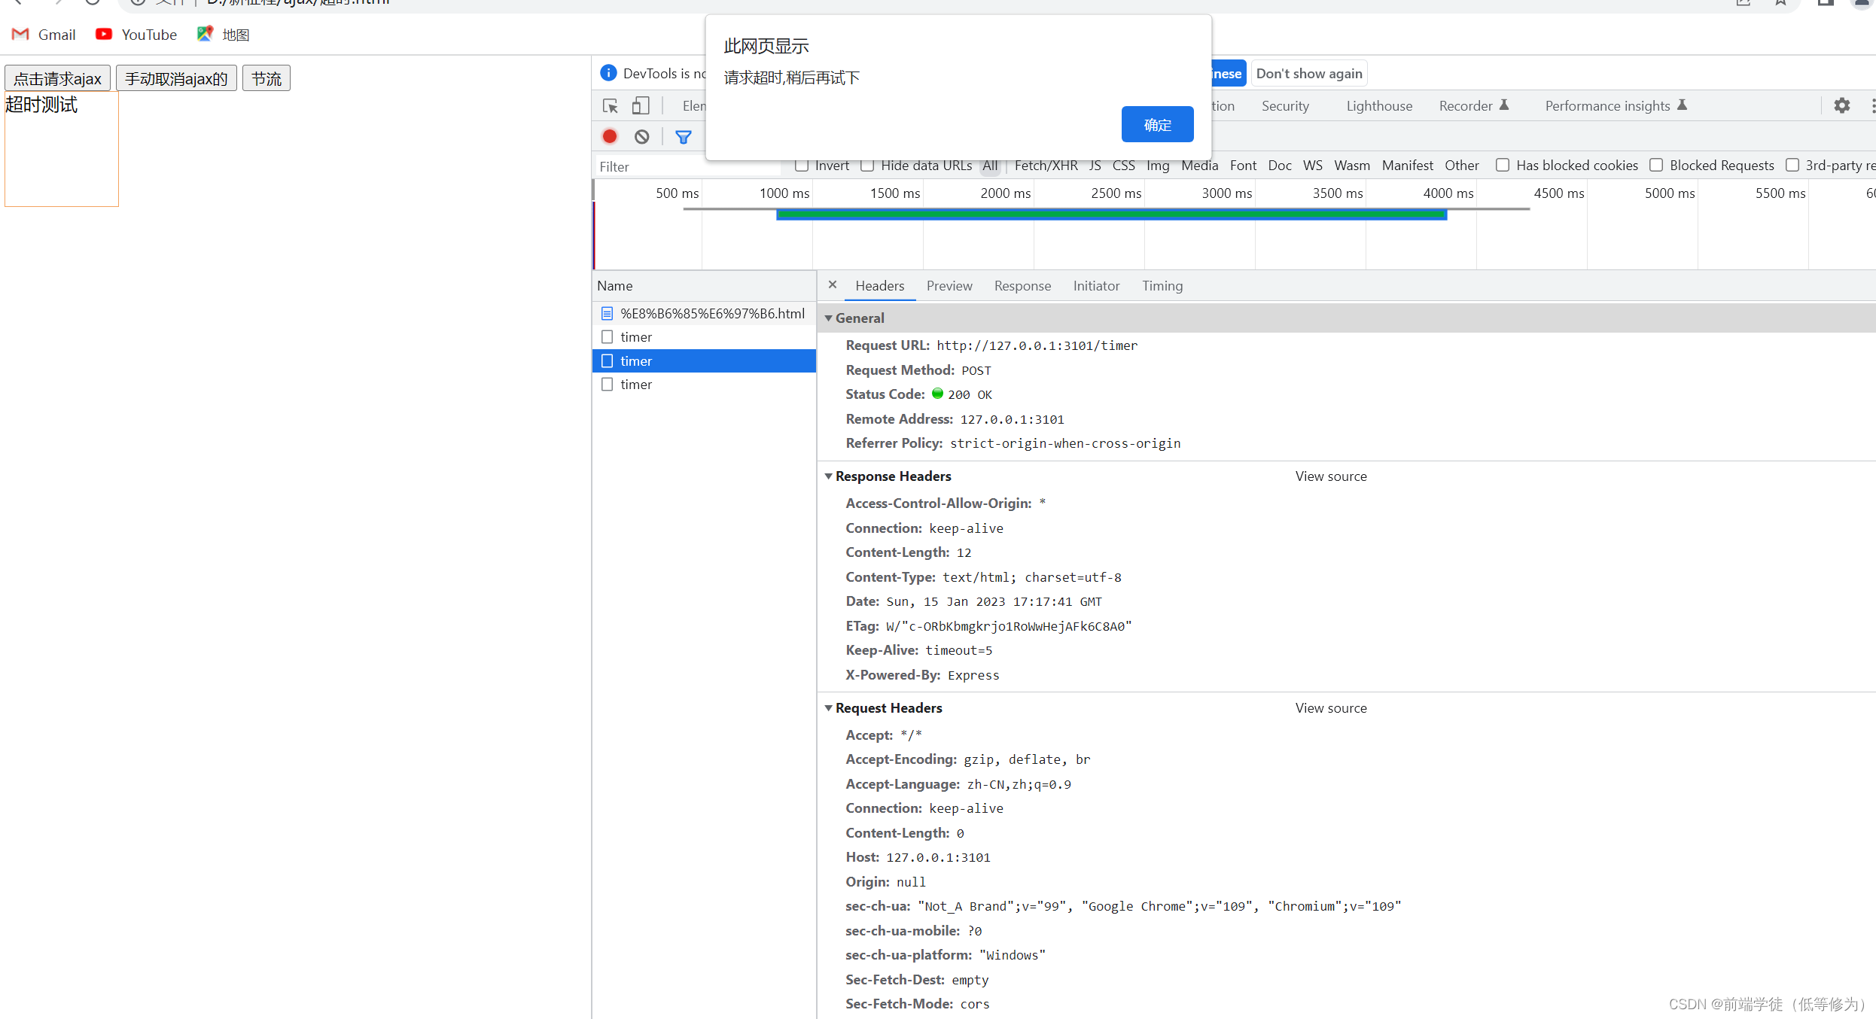Switch to the Preview tab
Viewport: 1876px width, 1019px height.
[949, 285]
